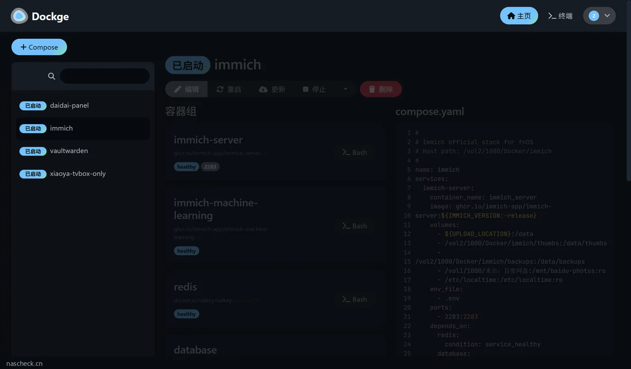The height and width of the screenshot is (369, 631).
Task: Open Bash for immich-server container
Action: click(x=354, y=153)
